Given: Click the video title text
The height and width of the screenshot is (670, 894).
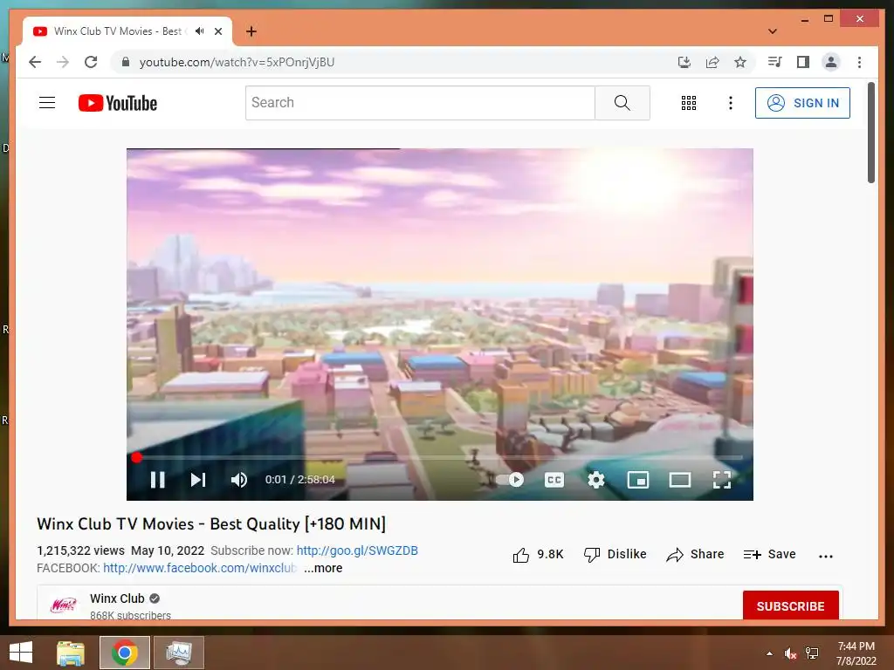Looking at the screenshot, I should (x=211, y=523).
